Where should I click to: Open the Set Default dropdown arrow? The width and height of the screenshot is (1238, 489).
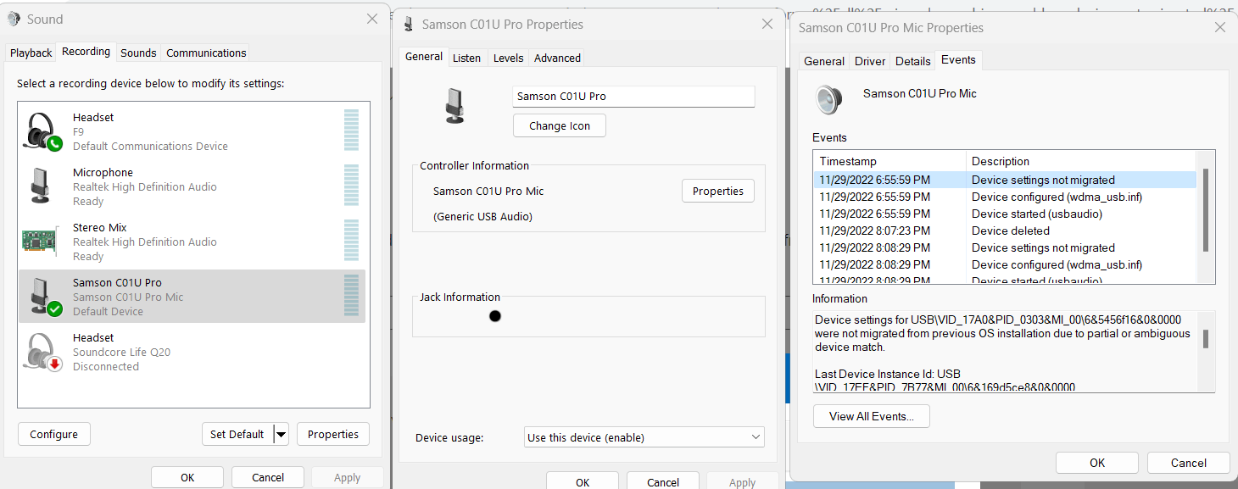pyautogui.click(x=282, y=435)
